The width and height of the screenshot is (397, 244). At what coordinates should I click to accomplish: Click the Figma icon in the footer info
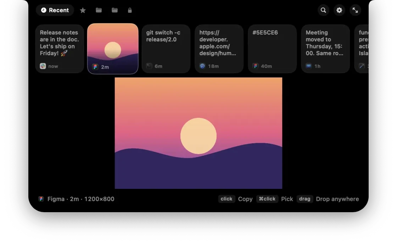click(41, 199)
